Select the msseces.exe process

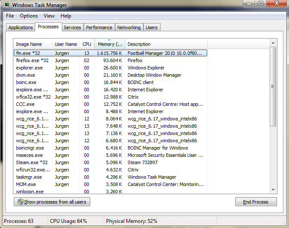tap(110, 155)
